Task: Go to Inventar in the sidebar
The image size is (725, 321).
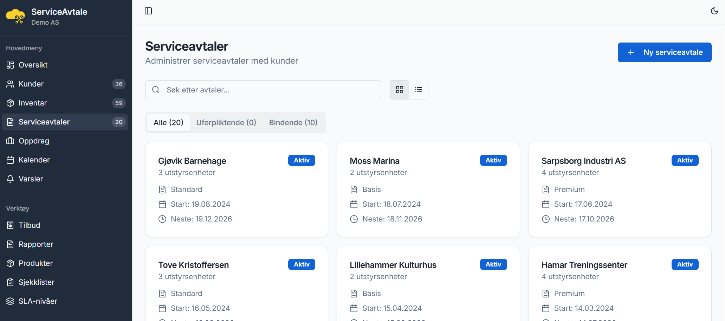Action: coord(32,103)
